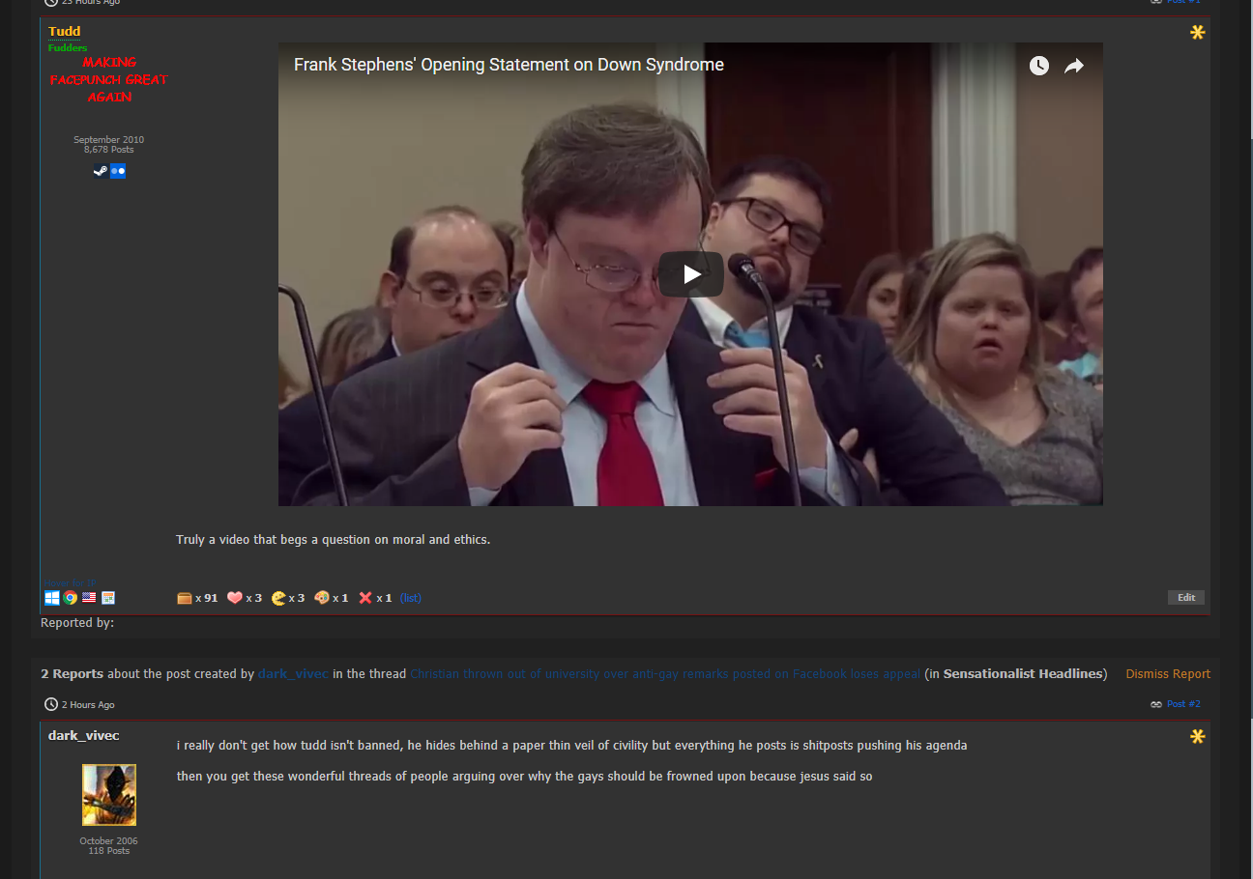Click dark_vivec's avatar image
The width and height of the screenshot is (1253, 879).
click(x=109, y=795)
